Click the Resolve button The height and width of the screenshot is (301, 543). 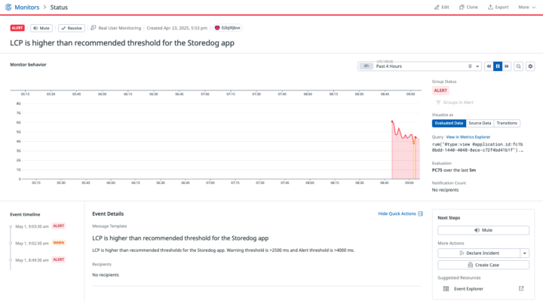point(72,28)
